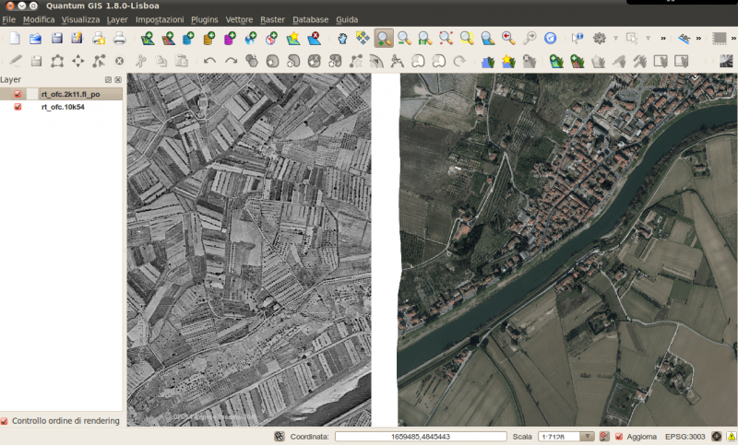
Task: Add PostGIS layer blue database icon
Action: (188, 38)
